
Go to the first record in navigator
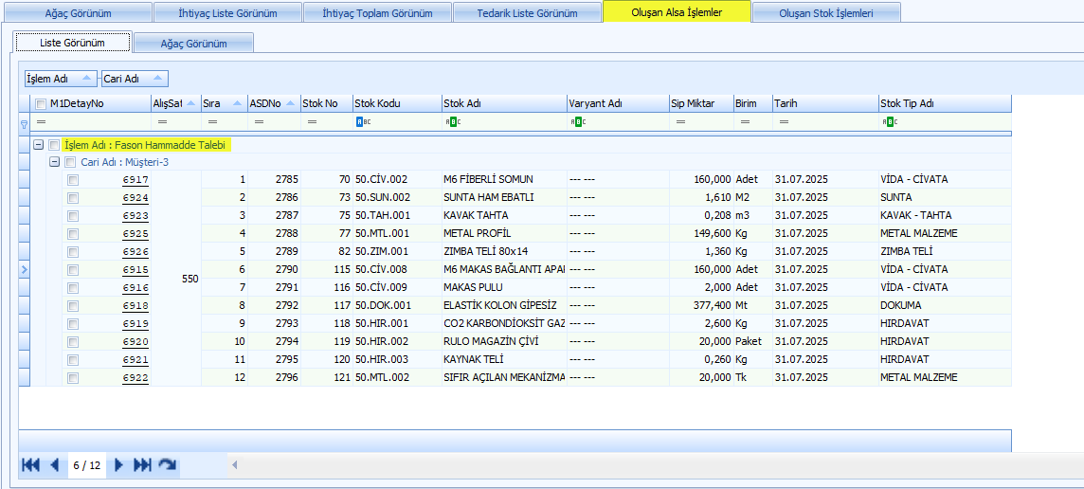(x=30, y=465)
